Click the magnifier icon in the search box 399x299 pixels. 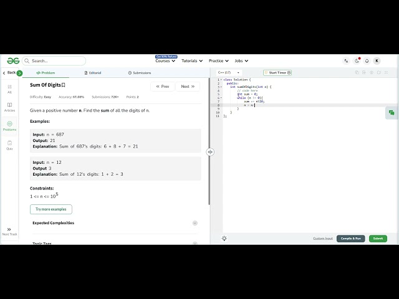click(27, 61)
